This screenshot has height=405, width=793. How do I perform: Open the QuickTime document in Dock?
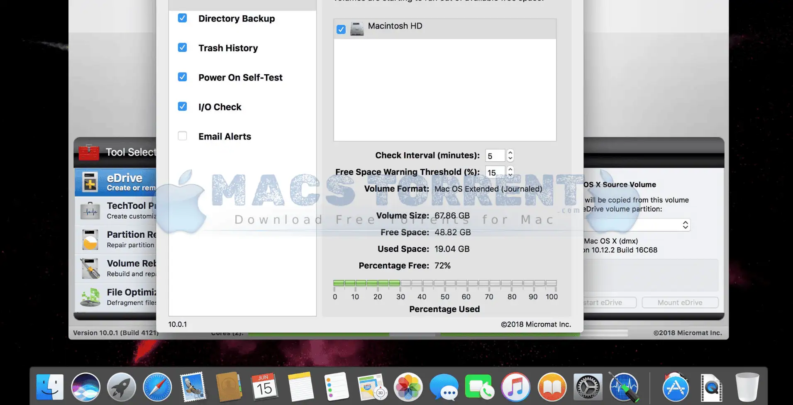click(711, 388)
